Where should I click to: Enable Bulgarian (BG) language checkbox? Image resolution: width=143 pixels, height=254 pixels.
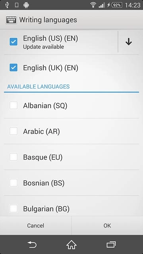[x=14, y=208]
